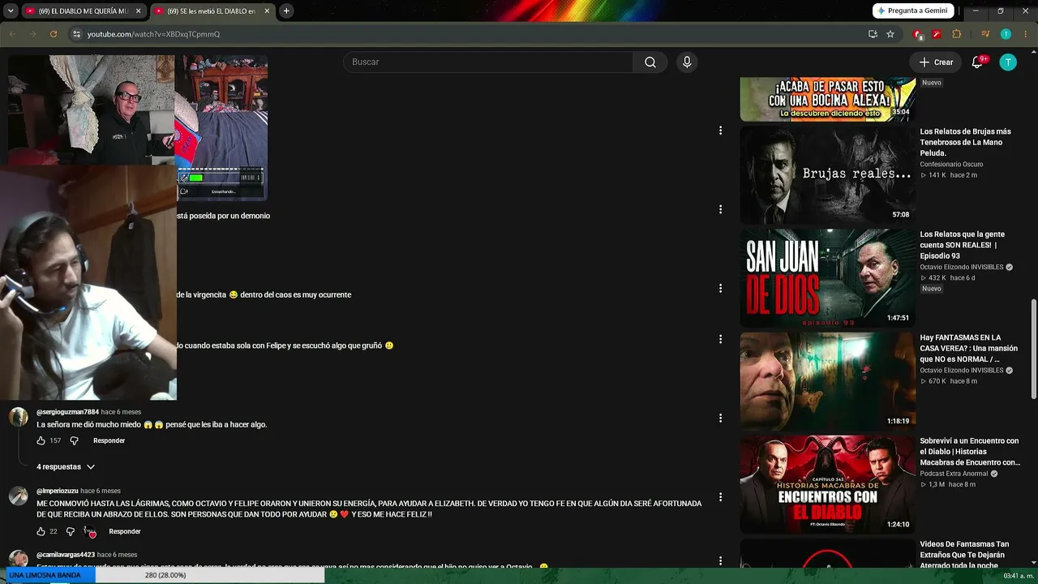Open 'Videos De Fantasmas Tan Extraños' title
The image size is (1038, 584).
click(x=964, y=555)
